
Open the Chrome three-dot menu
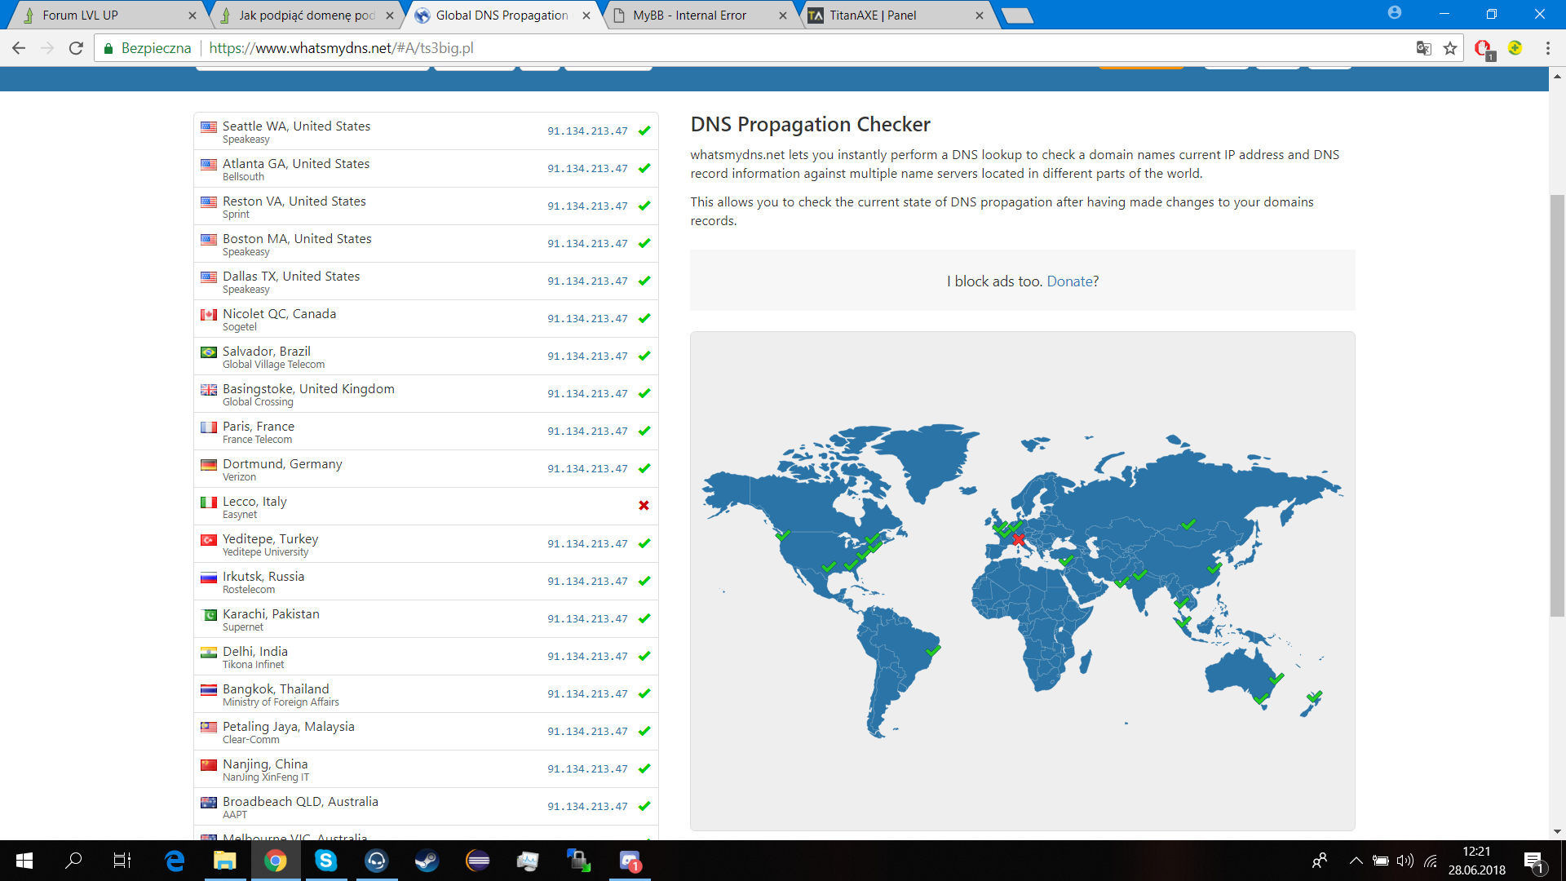pyautogui.click(x=1547, y=48)
